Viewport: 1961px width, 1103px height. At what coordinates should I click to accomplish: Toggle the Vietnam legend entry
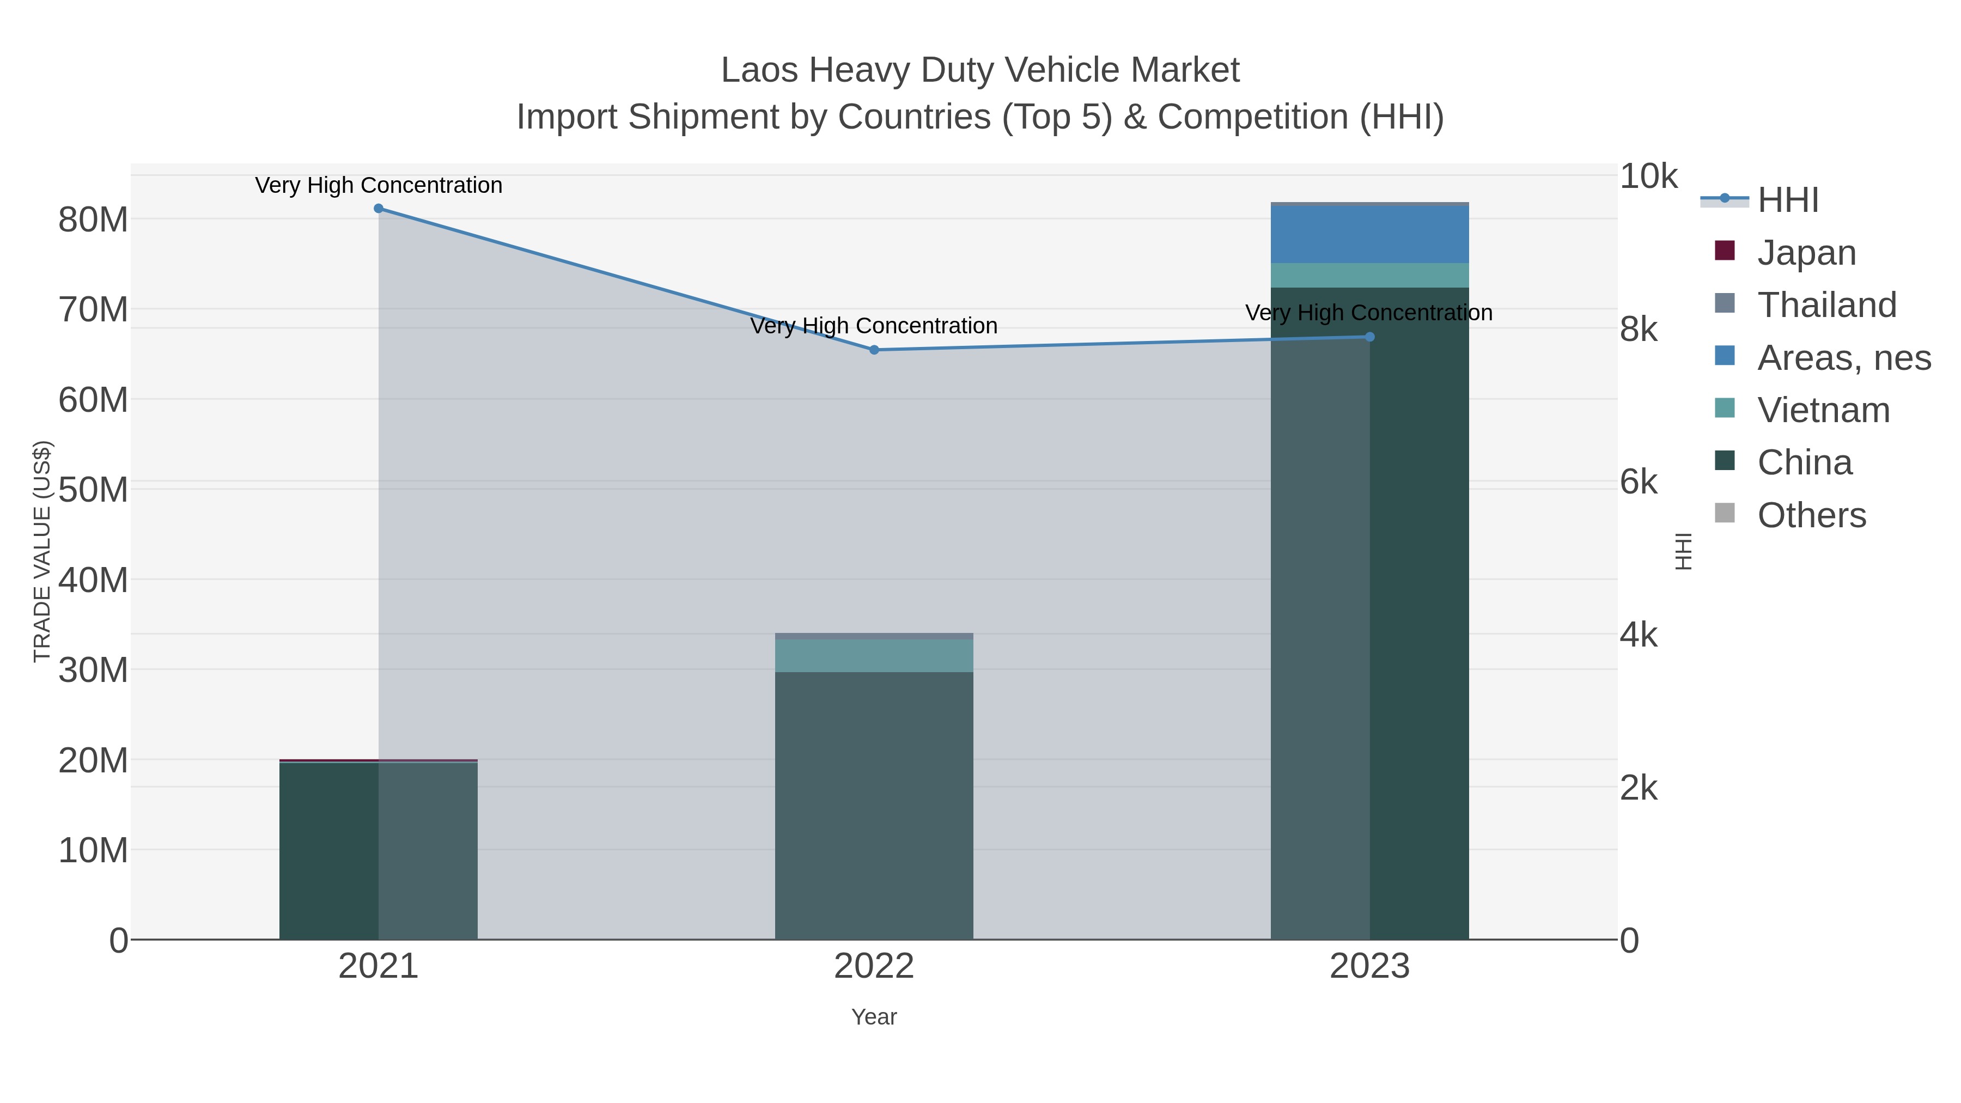click(x=1802, y=410)
